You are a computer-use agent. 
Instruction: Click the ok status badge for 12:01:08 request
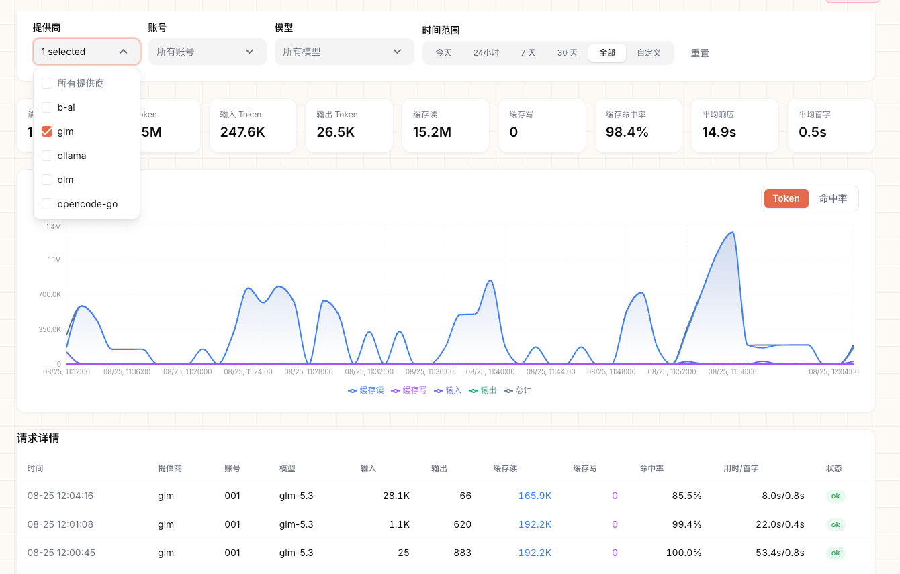pos(836,524)
